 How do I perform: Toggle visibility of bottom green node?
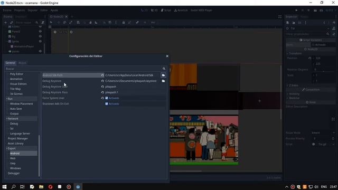[40, 51]
